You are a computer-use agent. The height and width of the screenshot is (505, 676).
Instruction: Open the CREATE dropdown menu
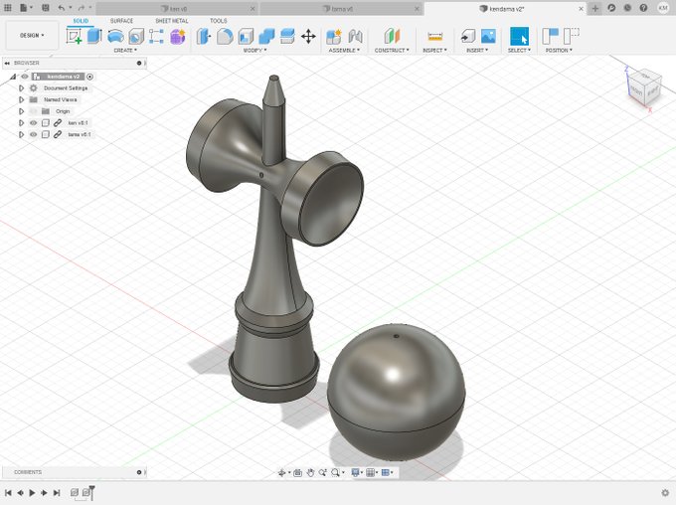click(x=125, y=51)
